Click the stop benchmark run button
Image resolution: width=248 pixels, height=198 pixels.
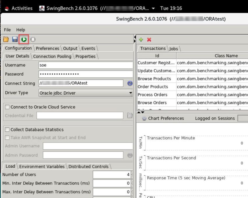click(33, 39)
